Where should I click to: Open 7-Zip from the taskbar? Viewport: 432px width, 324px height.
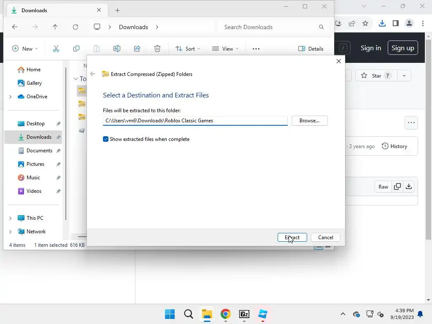[244, 314]
